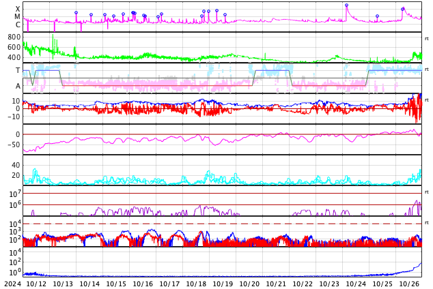Click the '20' label on cyan plot axis
The width and height of the screenshot is (433, 289).
pyautogui.click(x=16, y=175)
